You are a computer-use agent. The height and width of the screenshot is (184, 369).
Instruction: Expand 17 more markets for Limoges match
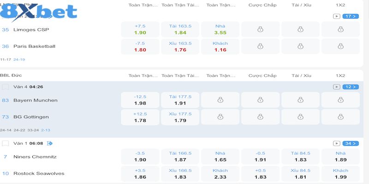pyautogui.click(x=351, y=16)
